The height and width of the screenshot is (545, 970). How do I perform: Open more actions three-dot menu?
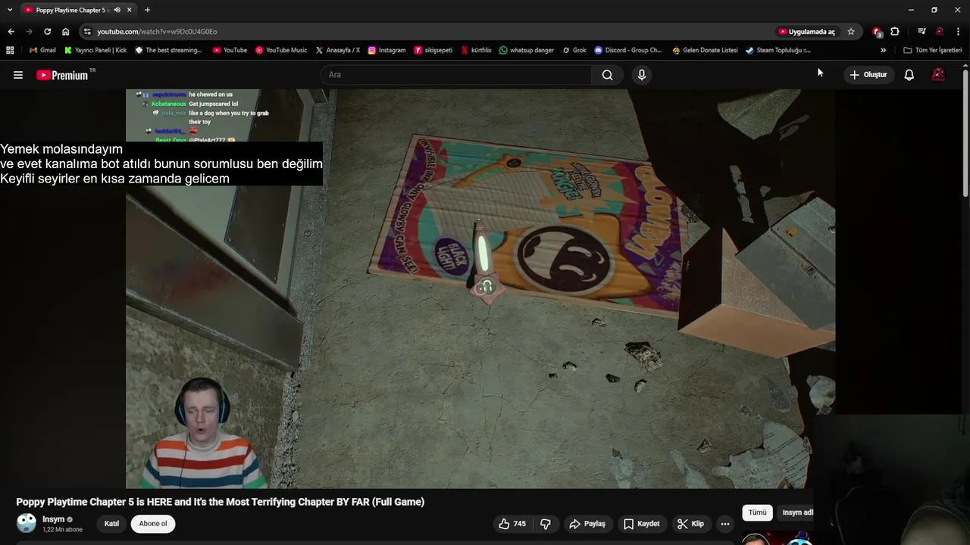point(725,524)
